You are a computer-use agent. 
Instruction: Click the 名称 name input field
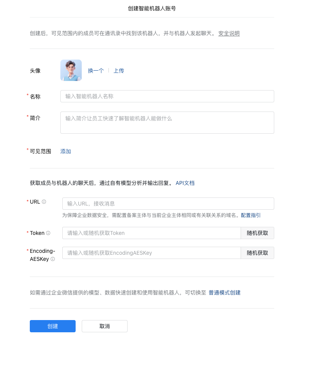[167, 96]
